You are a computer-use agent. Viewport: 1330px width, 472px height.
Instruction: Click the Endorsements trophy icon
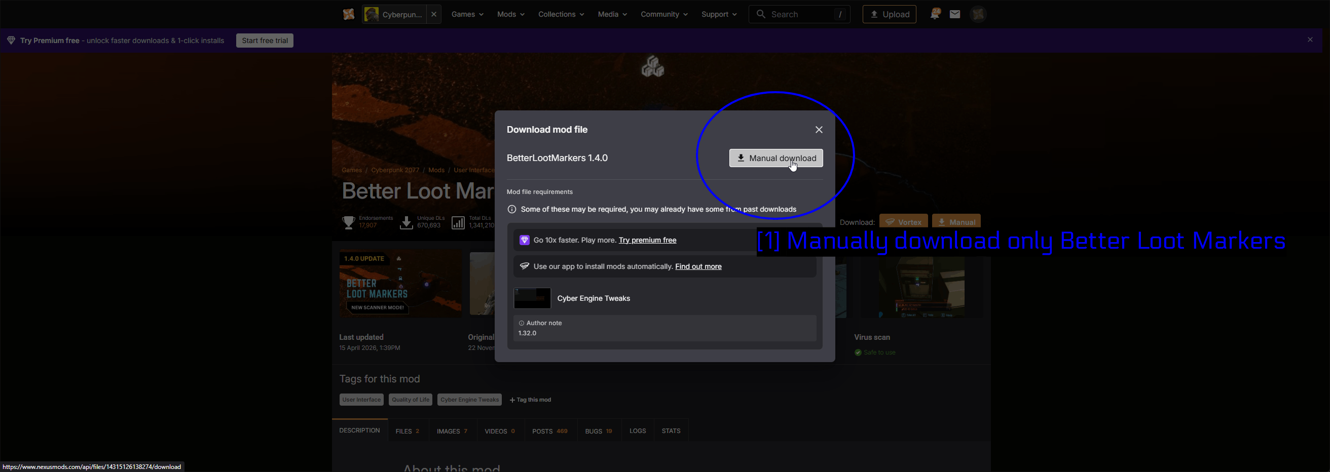(x=349, y=222)
